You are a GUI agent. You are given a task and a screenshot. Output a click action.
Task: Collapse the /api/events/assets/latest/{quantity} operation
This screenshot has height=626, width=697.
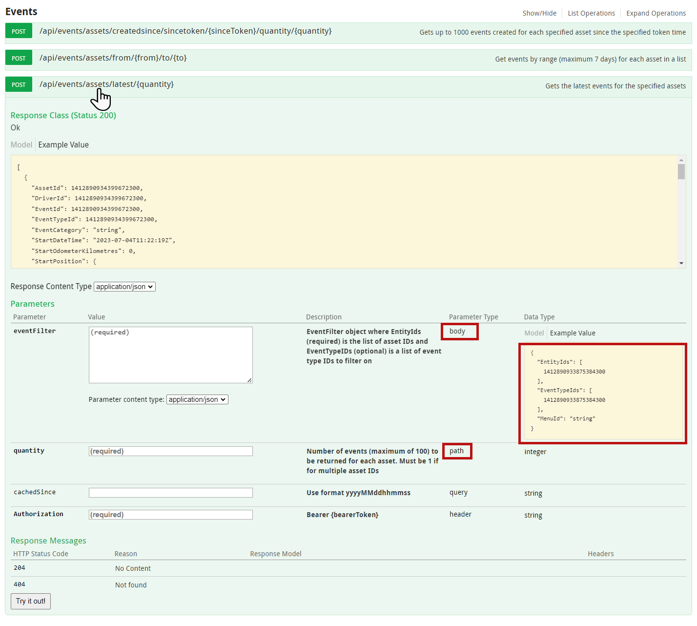click(106, 84)
